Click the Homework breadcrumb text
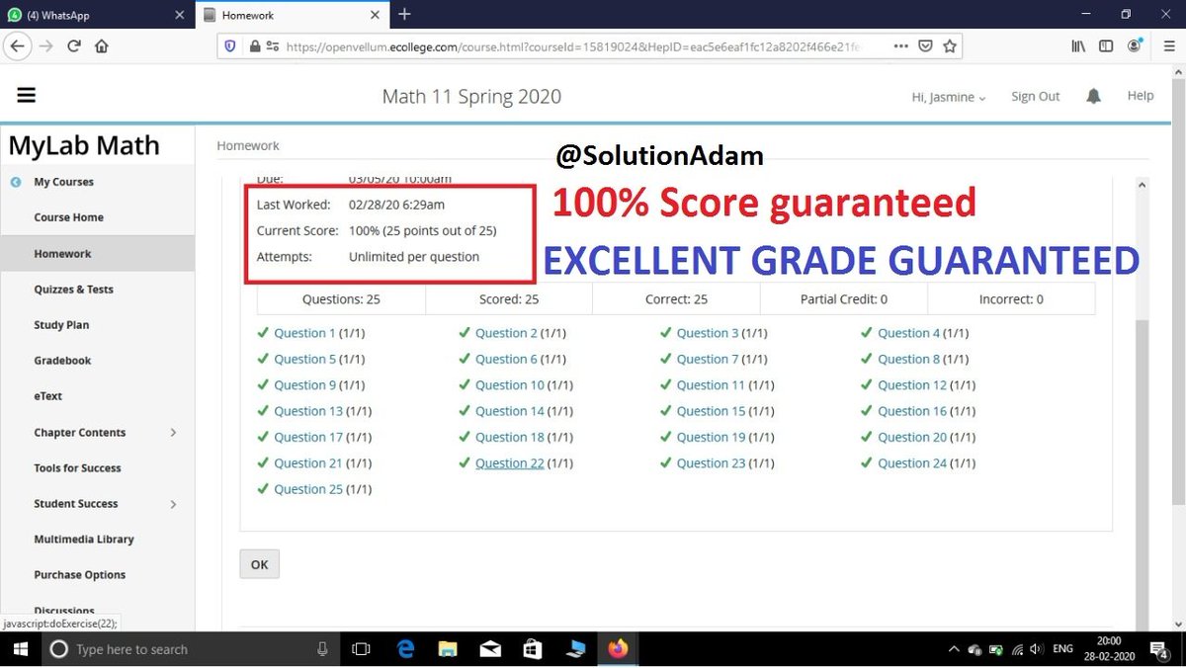Viewport: 1186px width, 668px height. (x=248, y=145)
